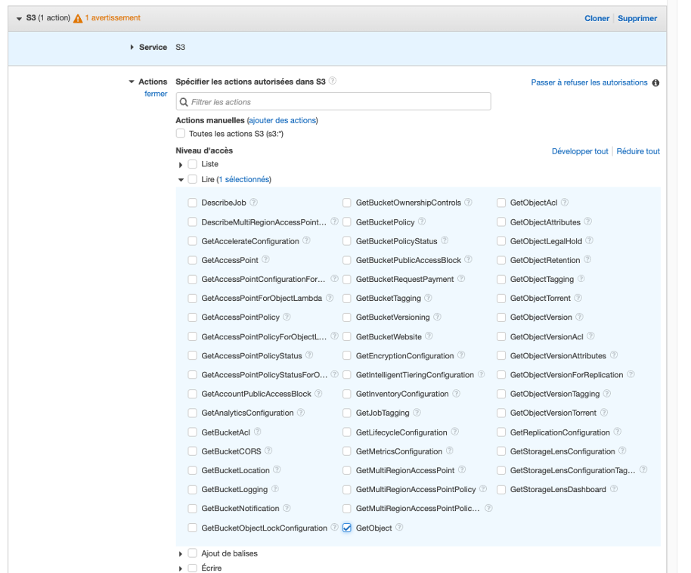Check the Lire access level checkbox
The width and height of the screenshot is (691, 573).
click(192, 179)
